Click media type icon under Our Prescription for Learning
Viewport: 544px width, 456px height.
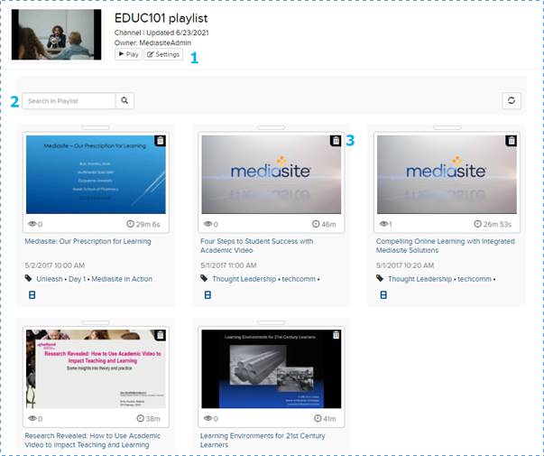[x=32, y=295]
